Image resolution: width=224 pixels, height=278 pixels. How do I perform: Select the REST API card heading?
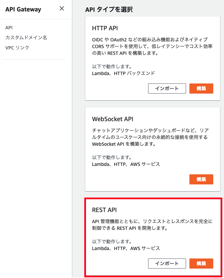(104, 210)
